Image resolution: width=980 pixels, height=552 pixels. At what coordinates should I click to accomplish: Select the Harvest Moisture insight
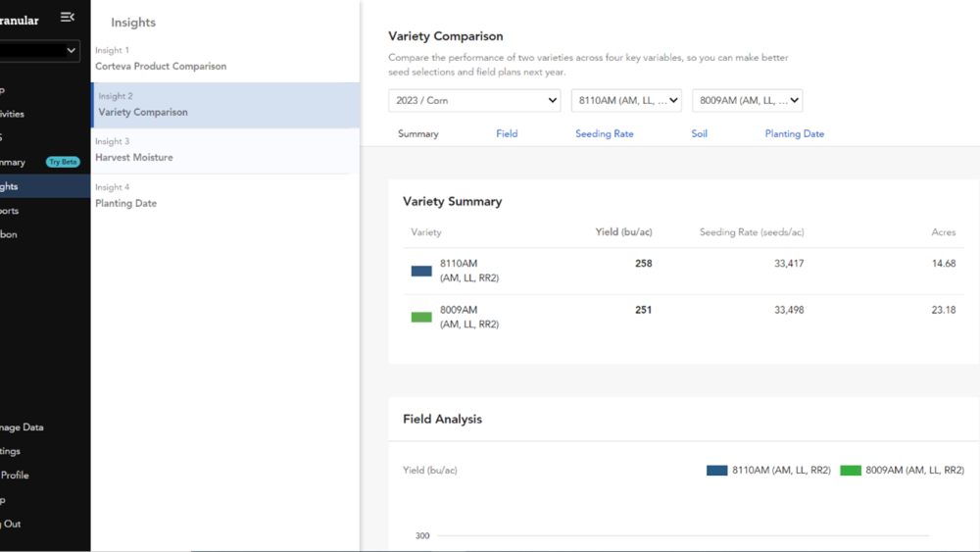click(134, 158)
